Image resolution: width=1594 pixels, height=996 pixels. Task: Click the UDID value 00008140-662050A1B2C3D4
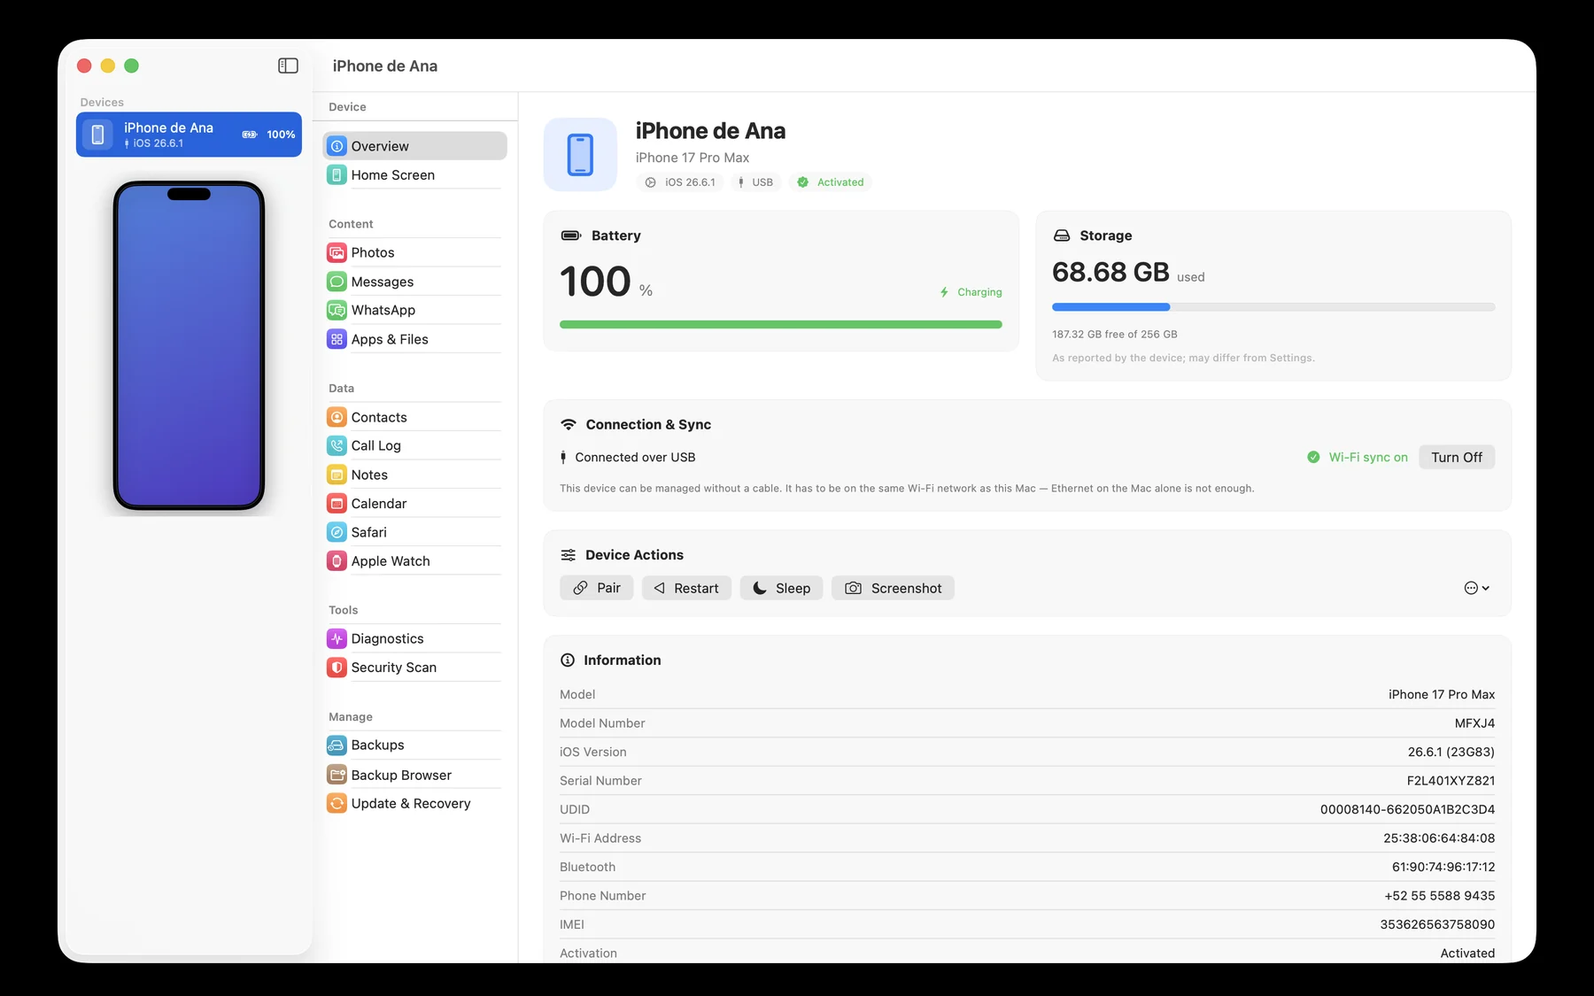[1407, 809]
